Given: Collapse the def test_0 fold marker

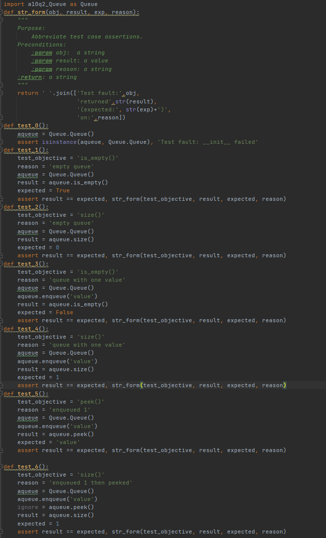Looking at the screenshot, I should click(1, 126).
